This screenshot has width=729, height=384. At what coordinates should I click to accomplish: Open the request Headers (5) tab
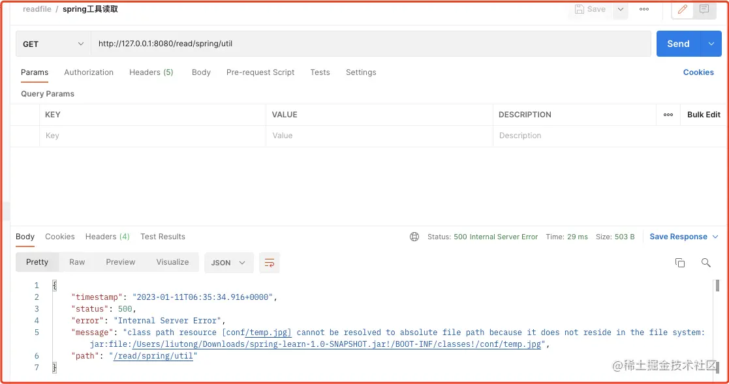coord(151,72)
